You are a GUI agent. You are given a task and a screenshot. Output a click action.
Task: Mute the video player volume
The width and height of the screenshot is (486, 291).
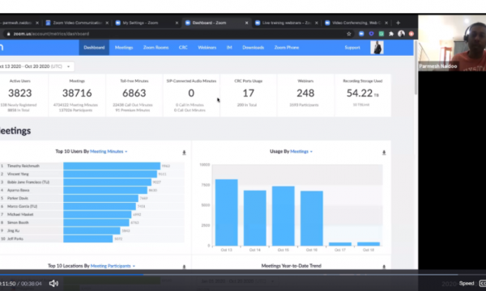coord(53,283)
